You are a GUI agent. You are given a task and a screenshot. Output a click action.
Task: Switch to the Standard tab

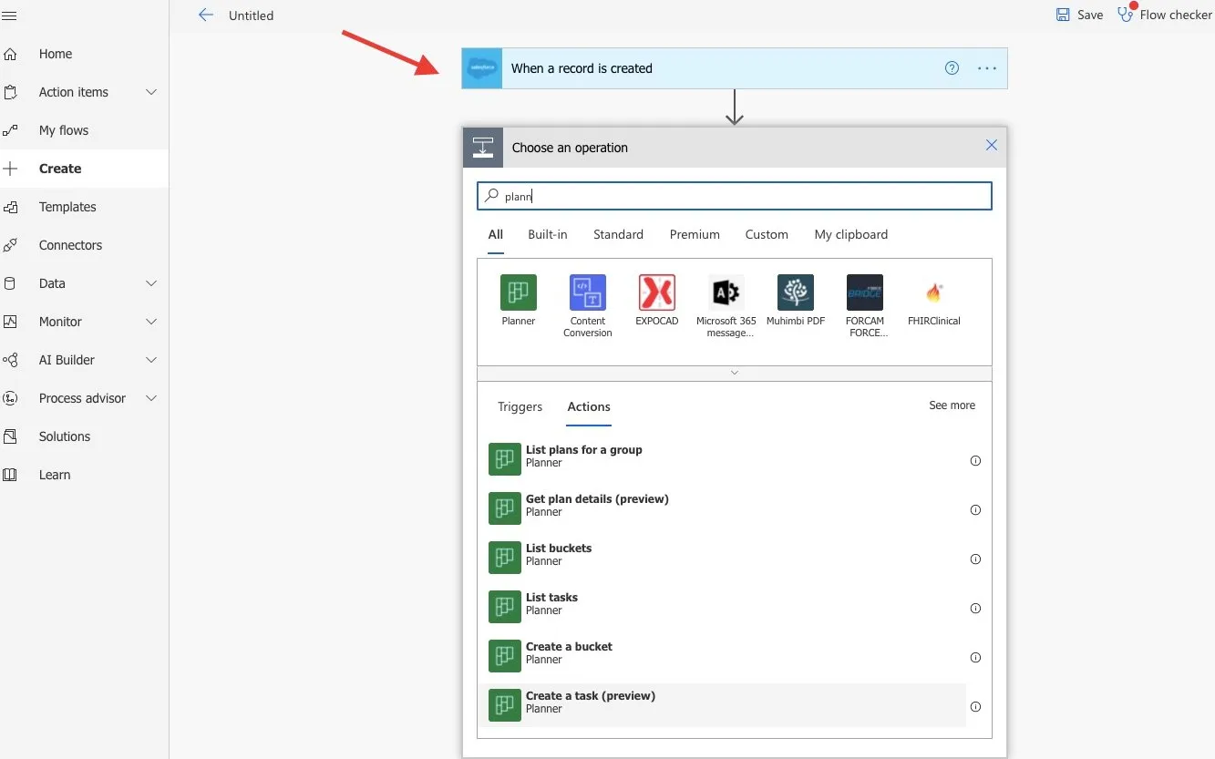(618, 234)
